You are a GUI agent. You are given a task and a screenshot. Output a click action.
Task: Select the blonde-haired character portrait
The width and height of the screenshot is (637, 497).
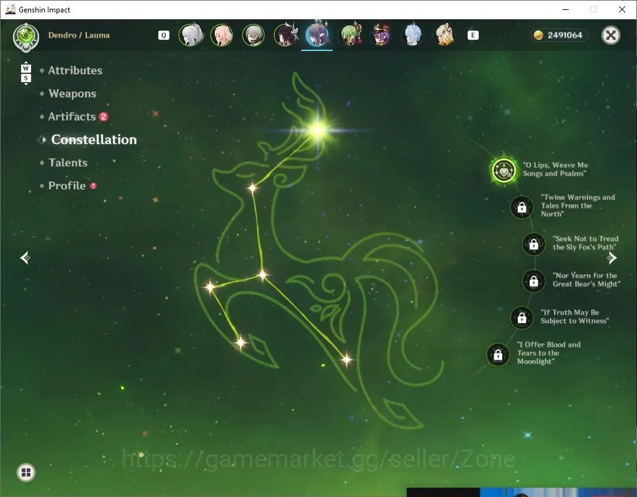click(x=445, y=35)
